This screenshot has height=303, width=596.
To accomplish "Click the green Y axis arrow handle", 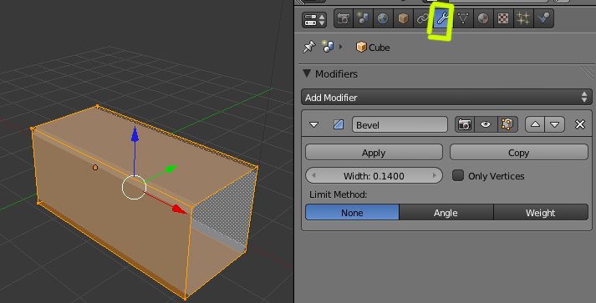I will 171,169.
